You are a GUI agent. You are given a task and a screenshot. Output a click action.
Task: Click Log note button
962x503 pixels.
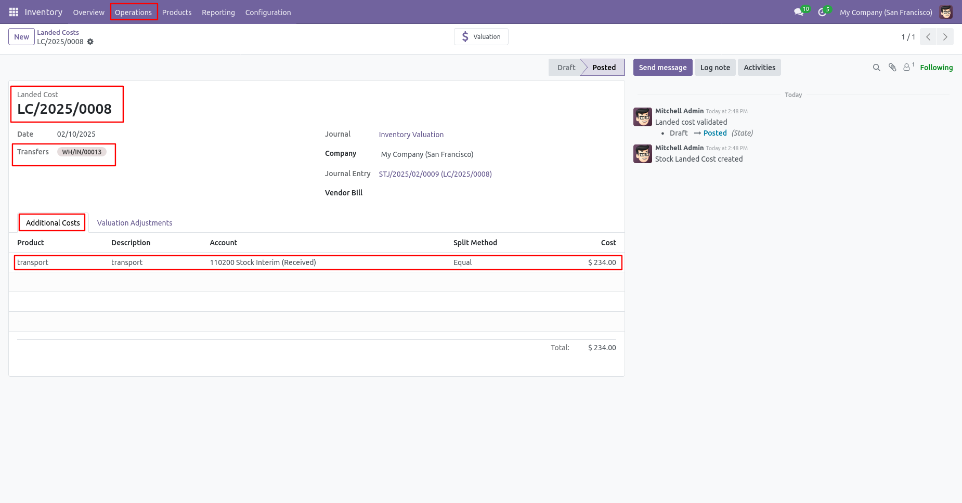pos(715,68)
